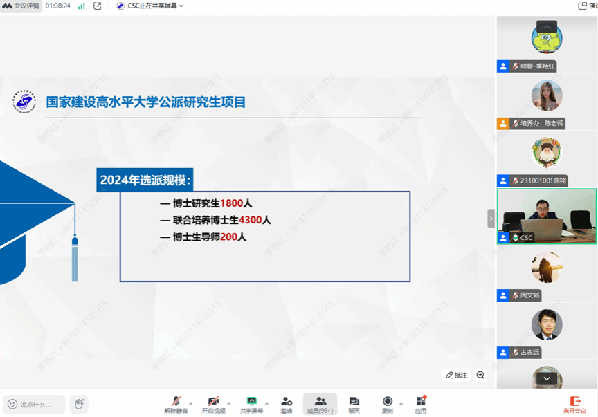Click the raise hand icon
Viewport: 598px width, 417px height.
[x=79, y=404]
